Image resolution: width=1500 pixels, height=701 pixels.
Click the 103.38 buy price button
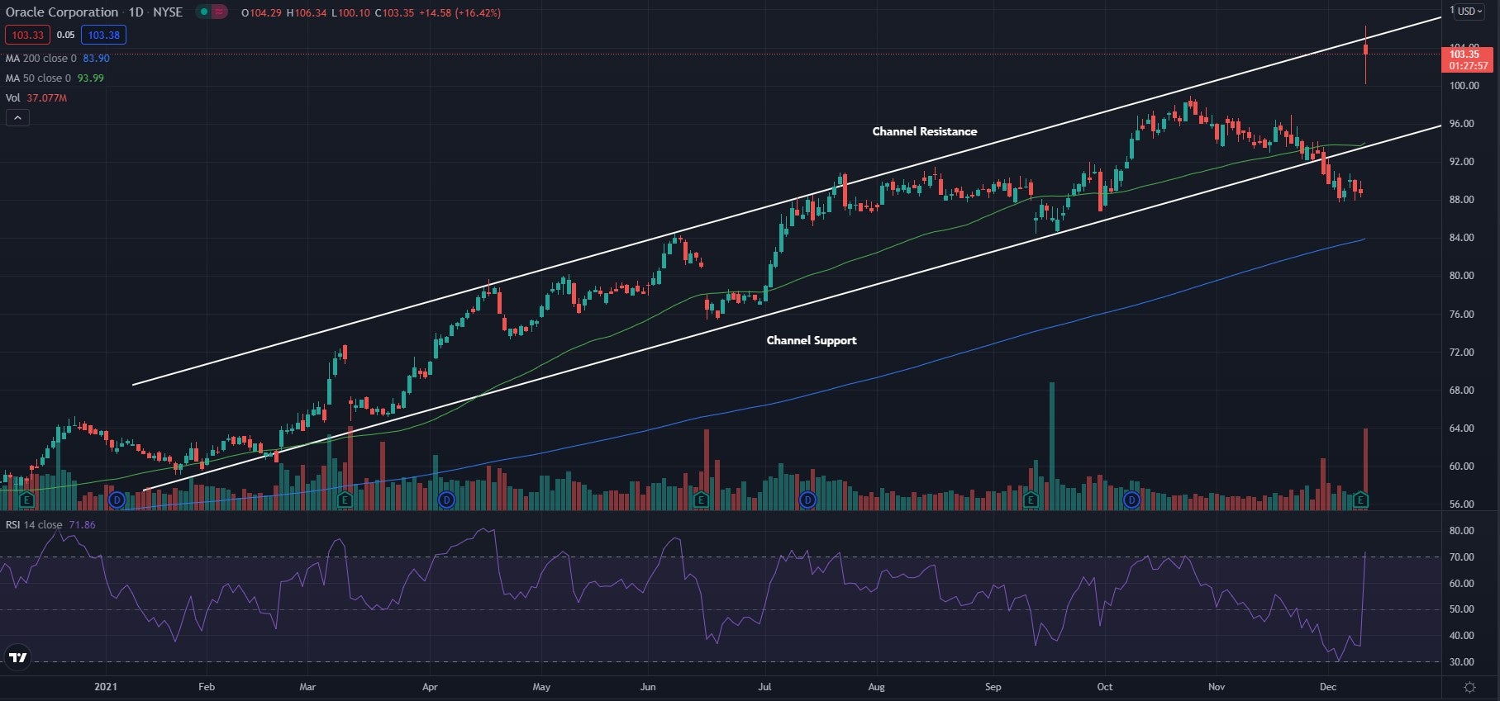[x=103, y=35]
